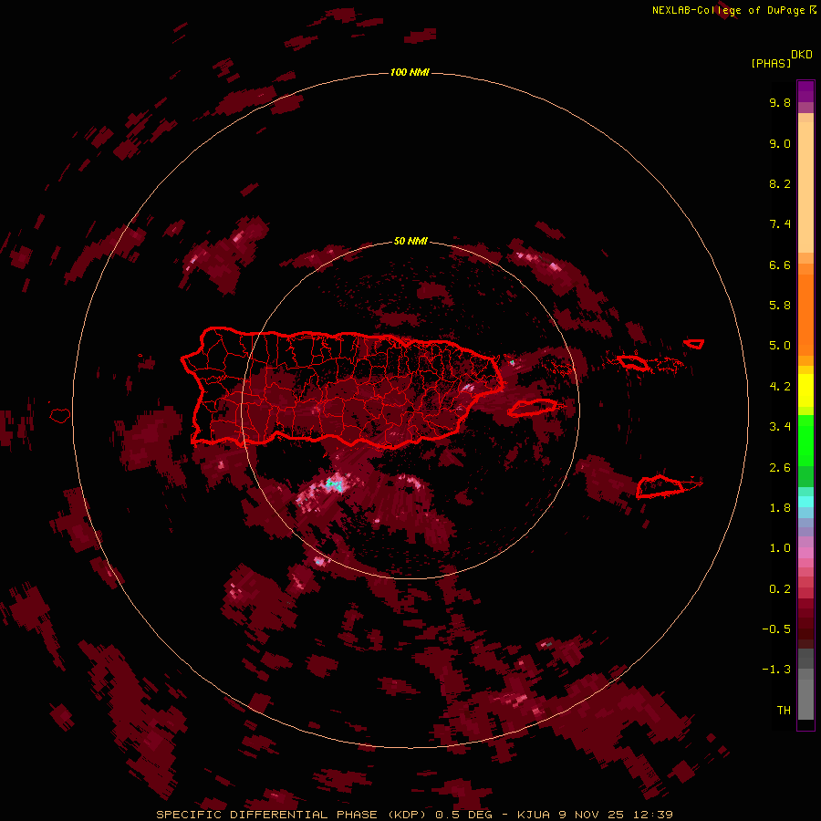Click the 50 NMI range ring label
The height and width of the screenshot is (821, 821).
(410, 241)
